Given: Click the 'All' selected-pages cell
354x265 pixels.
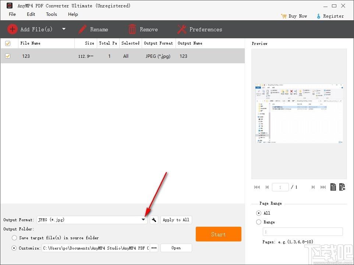Looking at the screenshot, I should pos(126,56).
